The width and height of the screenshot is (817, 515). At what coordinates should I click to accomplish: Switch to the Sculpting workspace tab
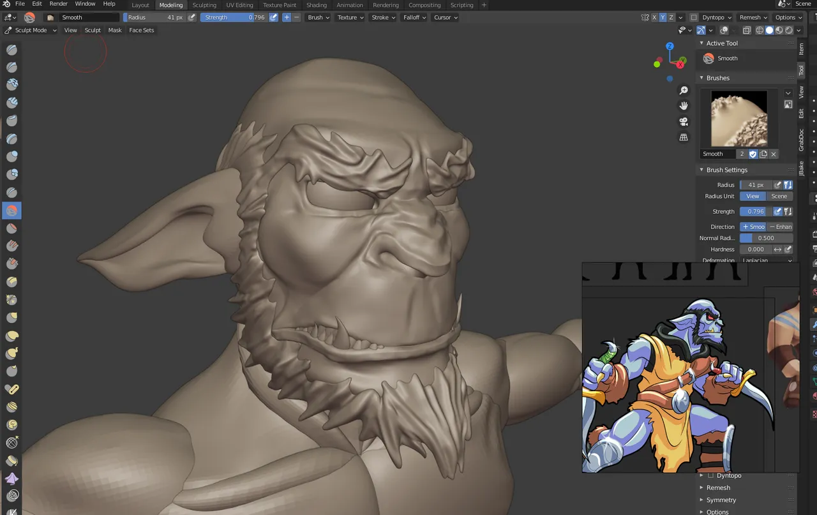[204, 5]
